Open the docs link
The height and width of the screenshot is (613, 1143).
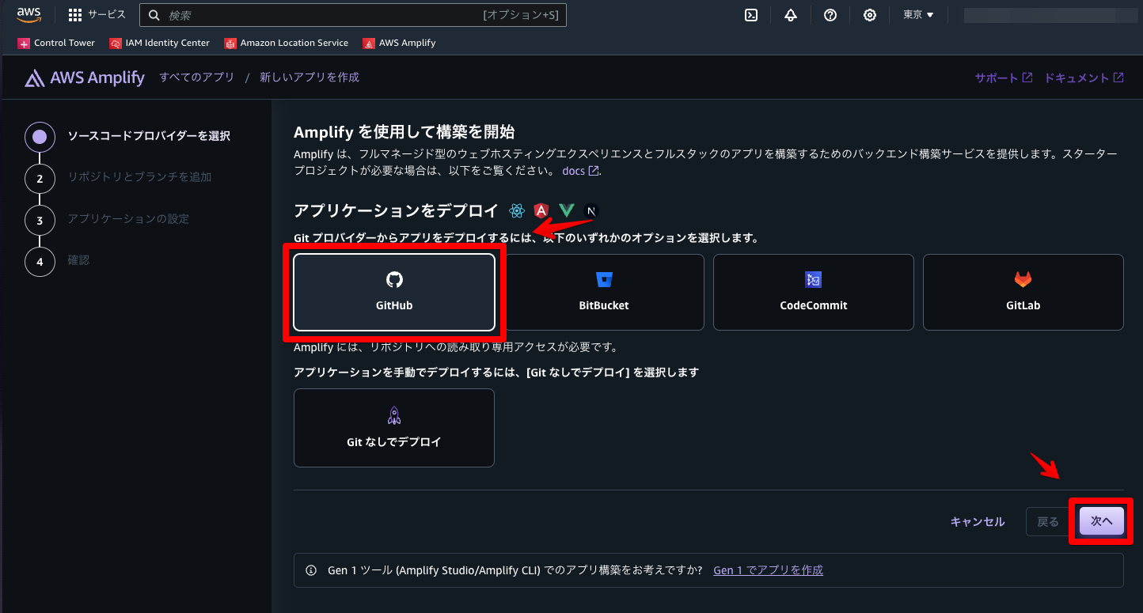580,171
